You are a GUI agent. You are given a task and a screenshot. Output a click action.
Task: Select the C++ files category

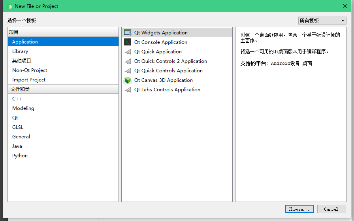(63, 99)
